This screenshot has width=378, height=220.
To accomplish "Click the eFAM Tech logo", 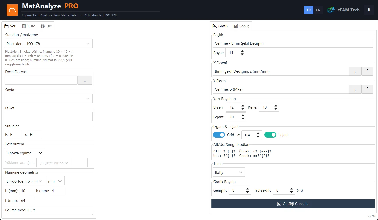I will pos(343,10).
